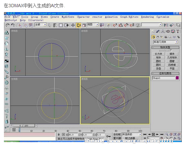Image resolution: width=186 pixels, height=147 pixels.
Task: Open the named selection sets dropdown
Action: [x=152, y=25]
